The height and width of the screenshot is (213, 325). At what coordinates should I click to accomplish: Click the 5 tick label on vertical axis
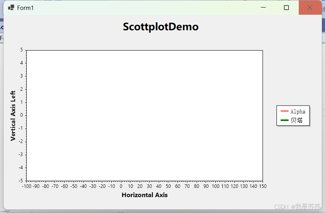pos(21,50)
